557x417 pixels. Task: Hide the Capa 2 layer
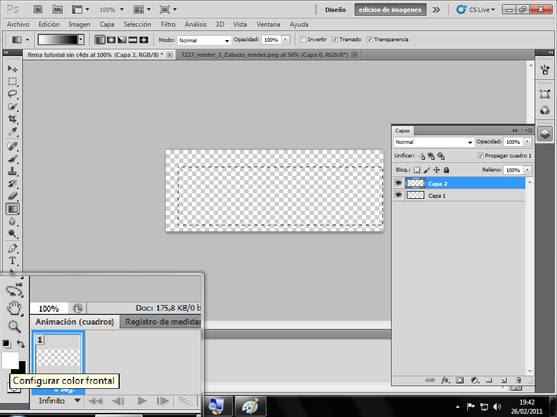point(399,183)
